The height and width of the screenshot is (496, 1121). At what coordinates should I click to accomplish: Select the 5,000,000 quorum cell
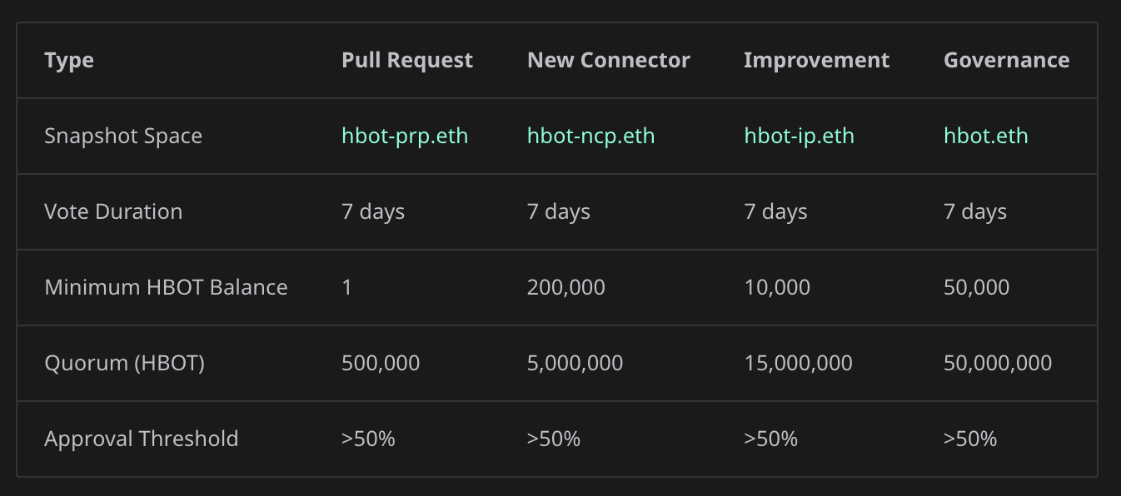[575, 363]
